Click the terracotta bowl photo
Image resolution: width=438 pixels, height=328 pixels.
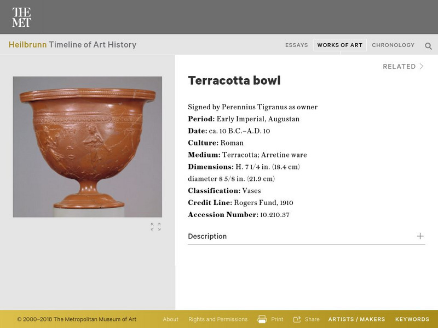(88, 147)
